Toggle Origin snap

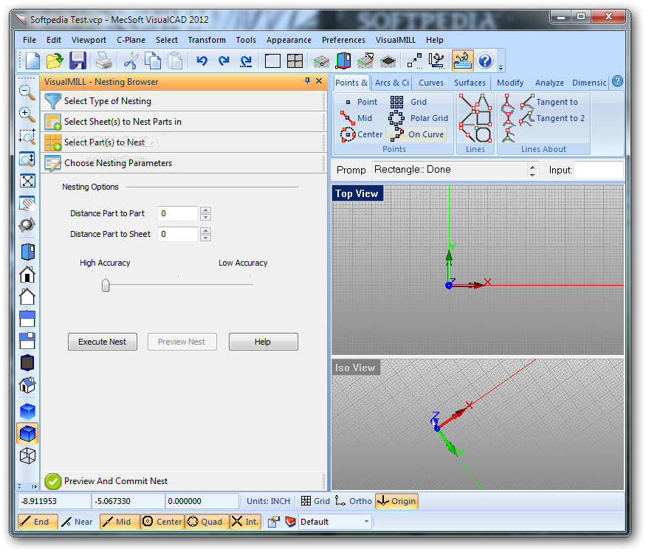[x=396, y=501]
